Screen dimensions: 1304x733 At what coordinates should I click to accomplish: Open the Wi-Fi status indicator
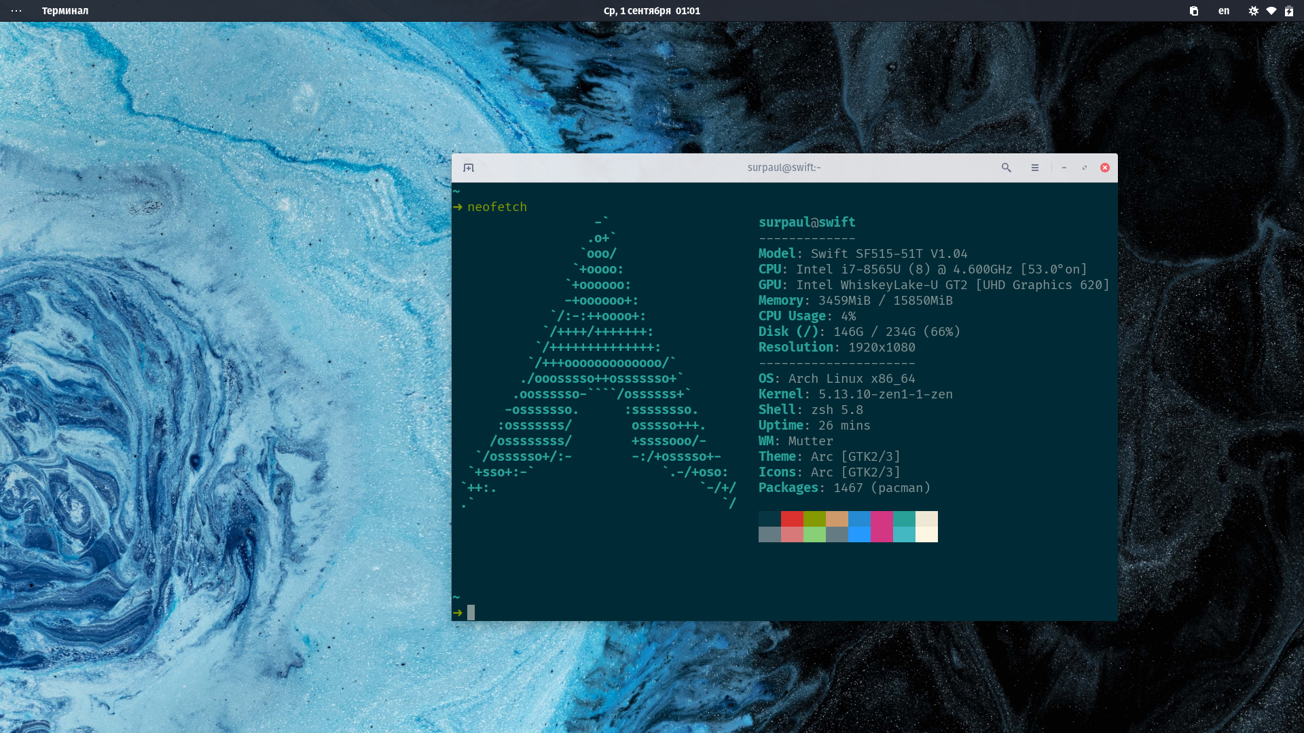(1271, 11)
